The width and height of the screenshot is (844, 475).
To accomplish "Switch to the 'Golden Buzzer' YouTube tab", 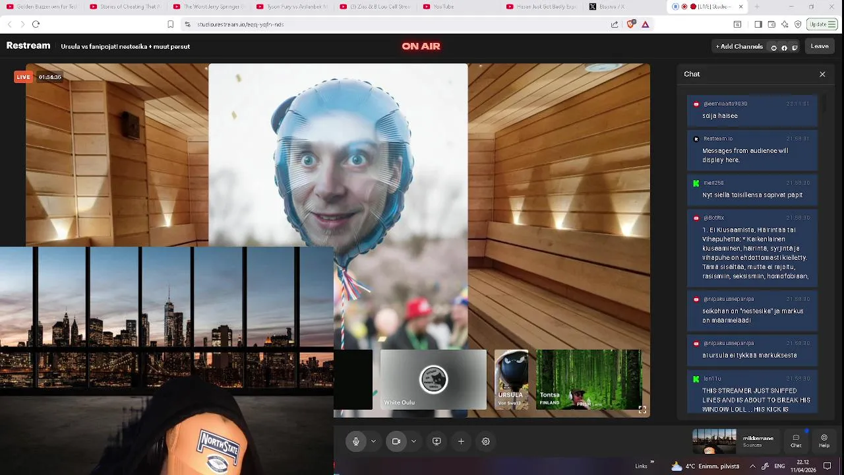I will 41,7.
